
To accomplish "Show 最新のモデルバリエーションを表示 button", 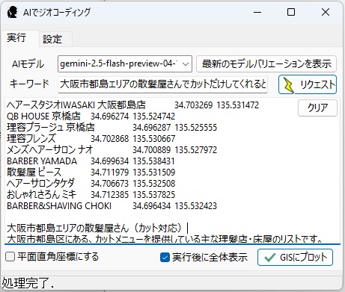I will coord(266,64).
